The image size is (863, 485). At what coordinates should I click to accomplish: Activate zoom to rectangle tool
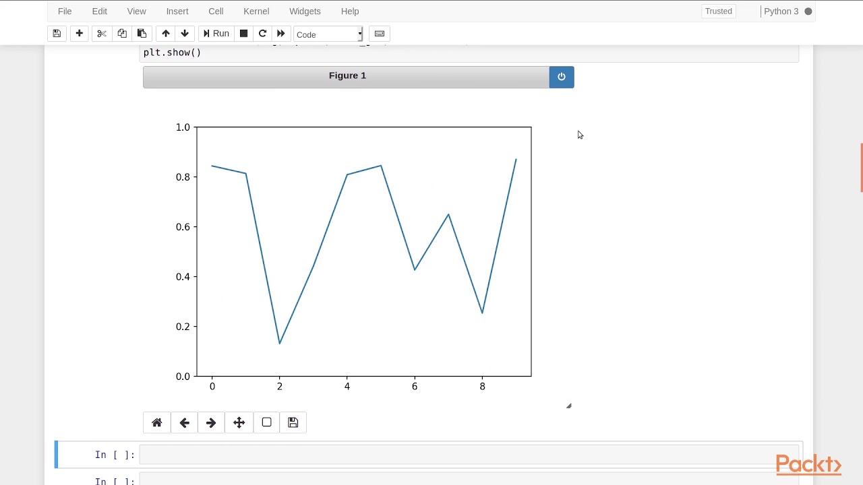point(266,422)
